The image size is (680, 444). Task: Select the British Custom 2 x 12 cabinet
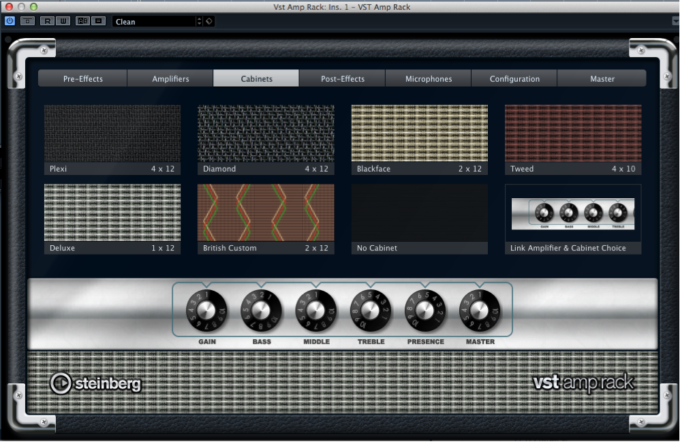266,219
